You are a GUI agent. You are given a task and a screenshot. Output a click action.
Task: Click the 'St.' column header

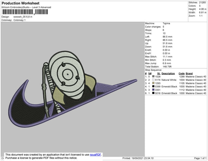click(x=159, y=74)
